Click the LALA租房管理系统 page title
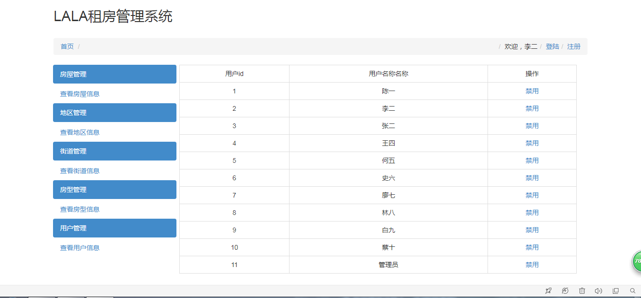 pyautogui.click(x=113, y=16)
